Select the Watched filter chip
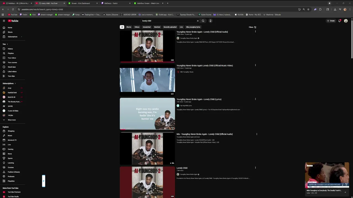The image size is (353, 198). click(x=157, y=27)
